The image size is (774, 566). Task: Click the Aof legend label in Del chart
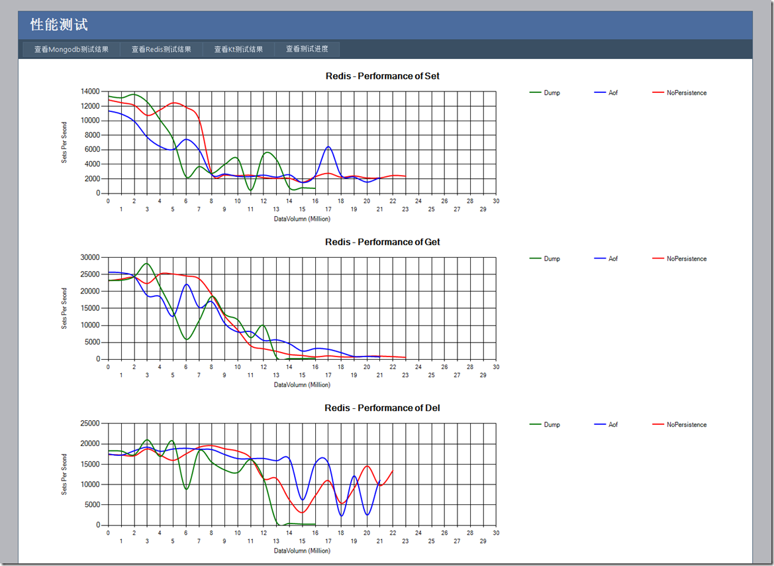point(613,425)
